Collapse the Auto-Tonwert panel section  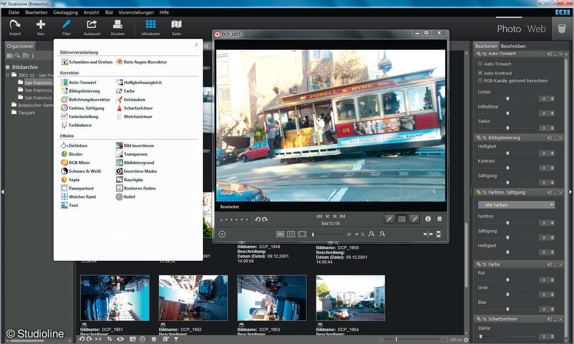tap(555, 54)
